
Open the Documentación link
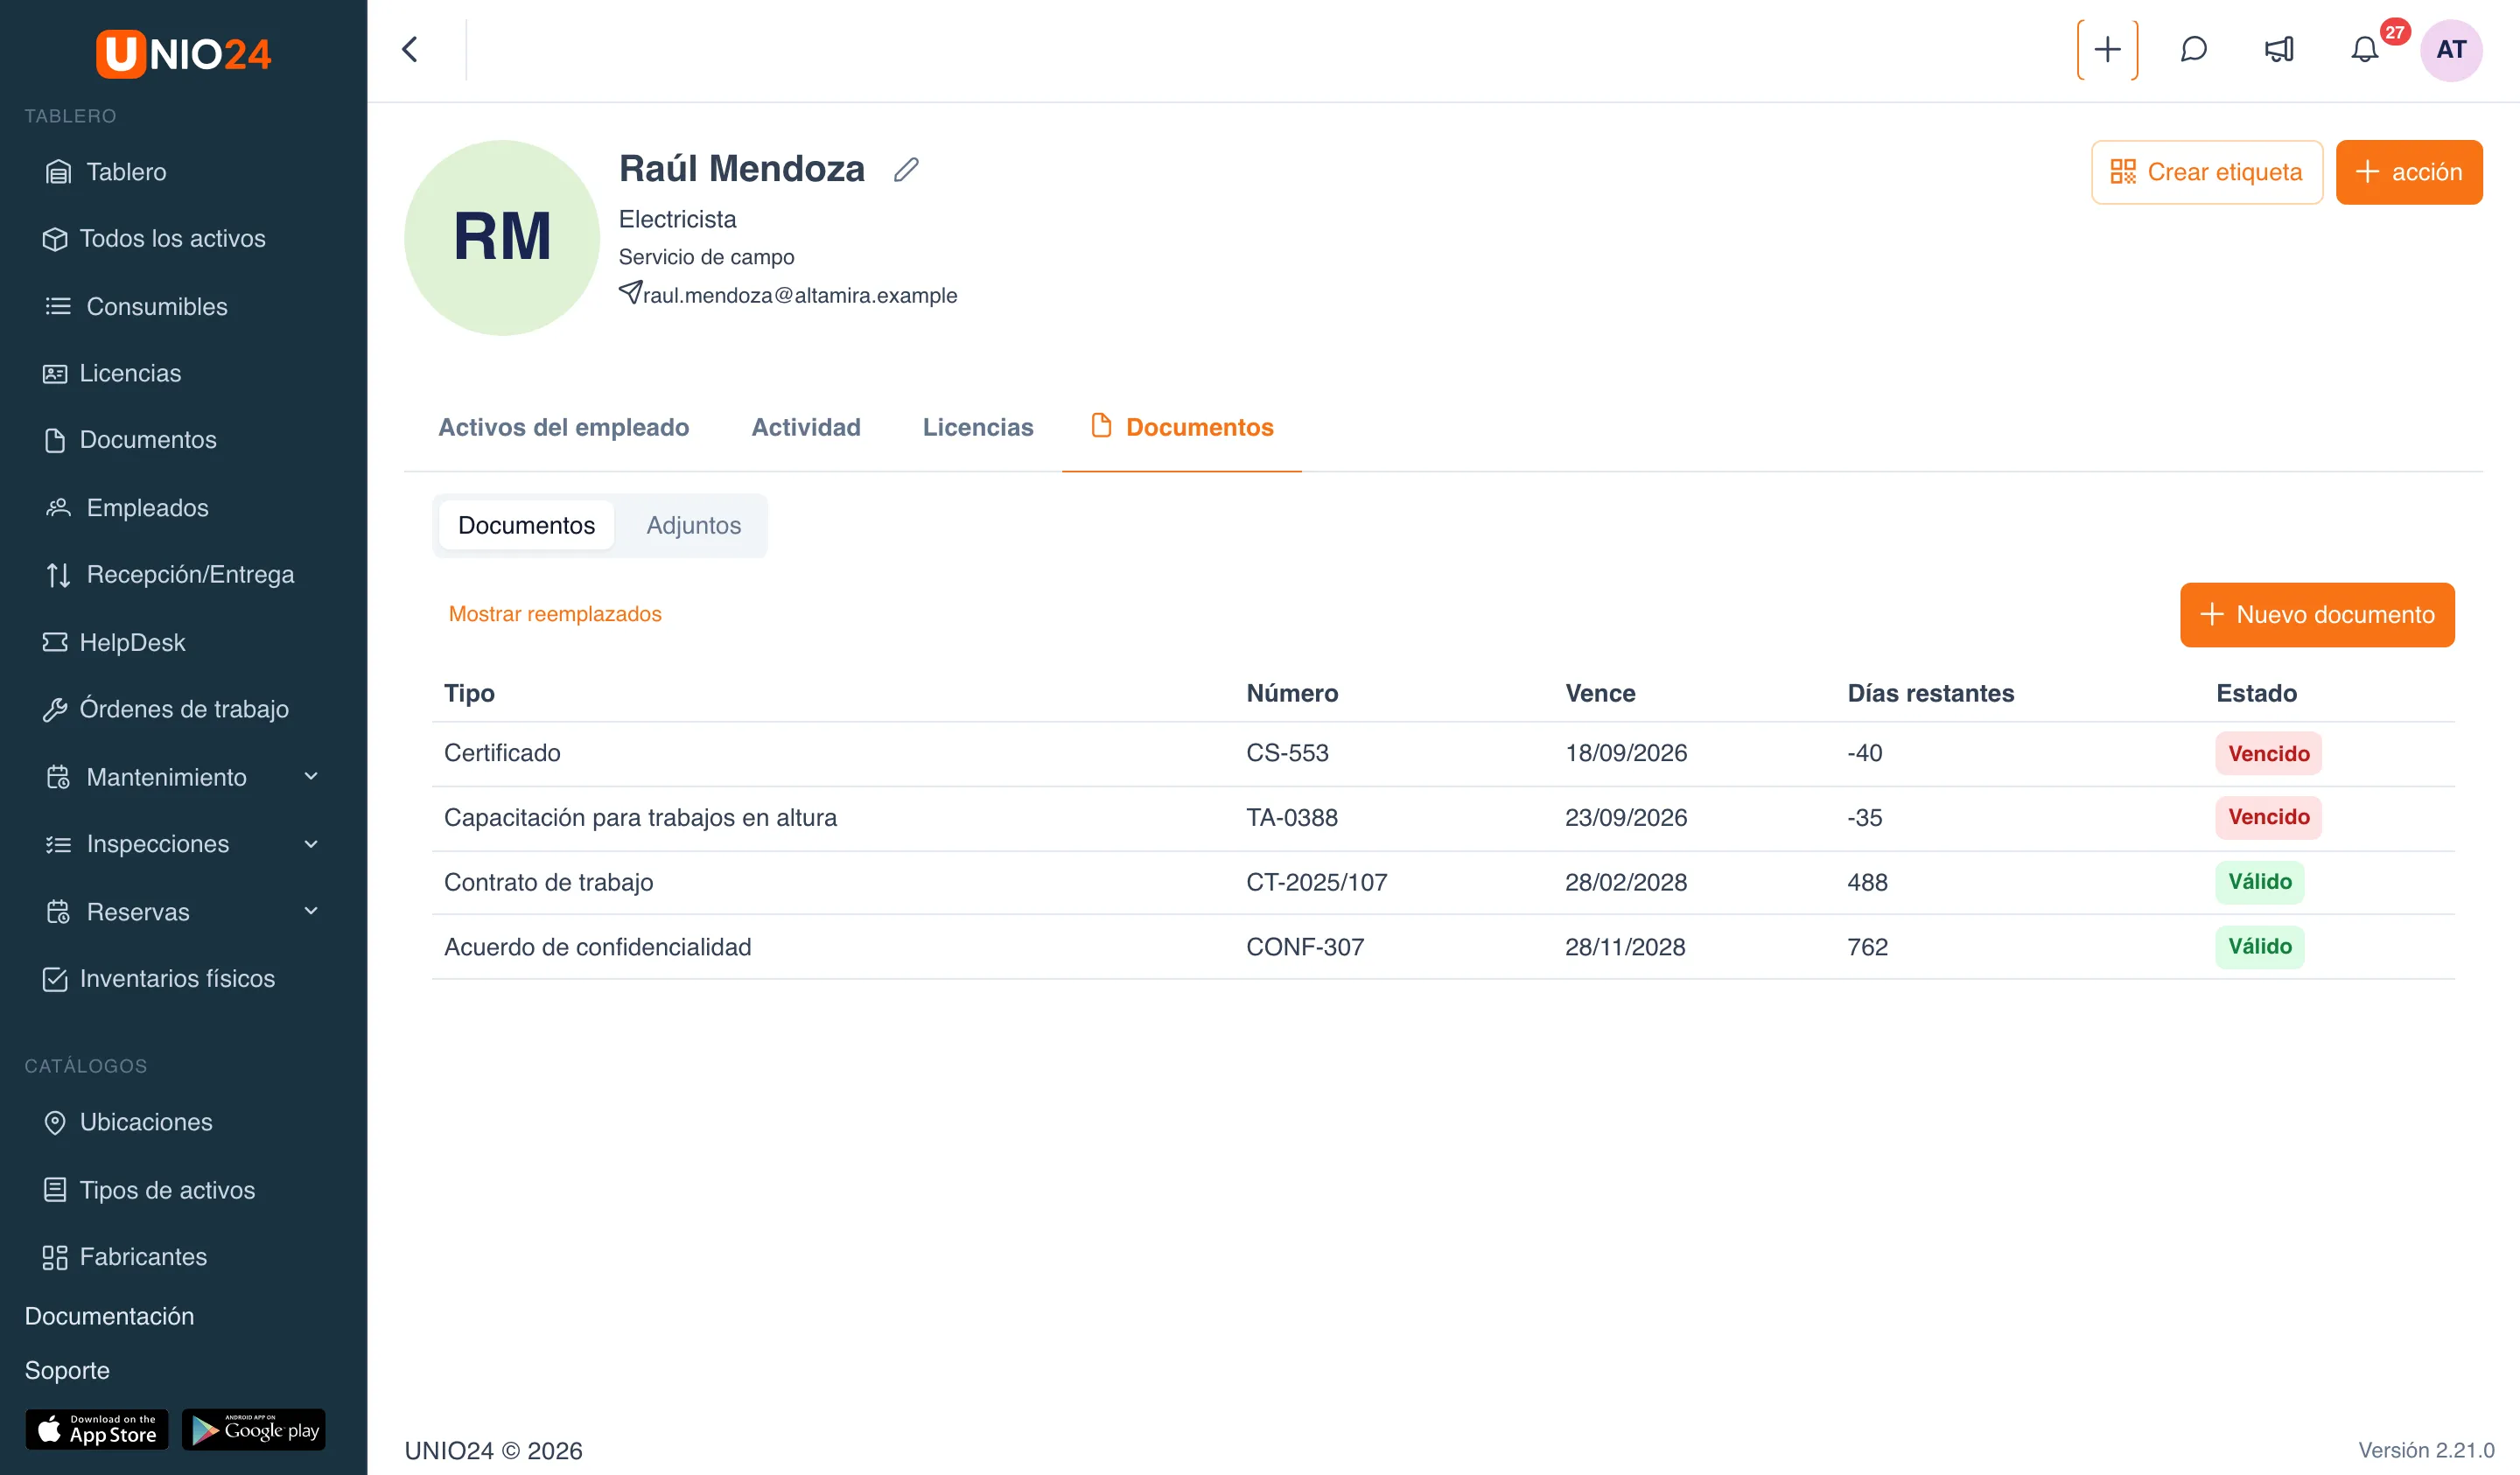(109, 1316)
